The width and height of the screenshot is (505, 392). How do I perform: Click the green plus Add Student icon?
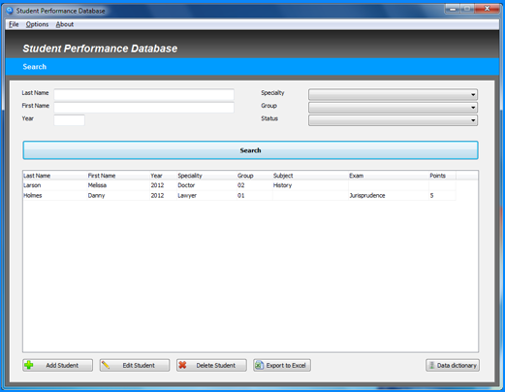(29, 365)
